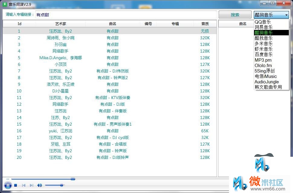Screen dimensions: 293x193
Task: Select artist 小顶顶 in row 6
Action: click(x=60, y=64)
